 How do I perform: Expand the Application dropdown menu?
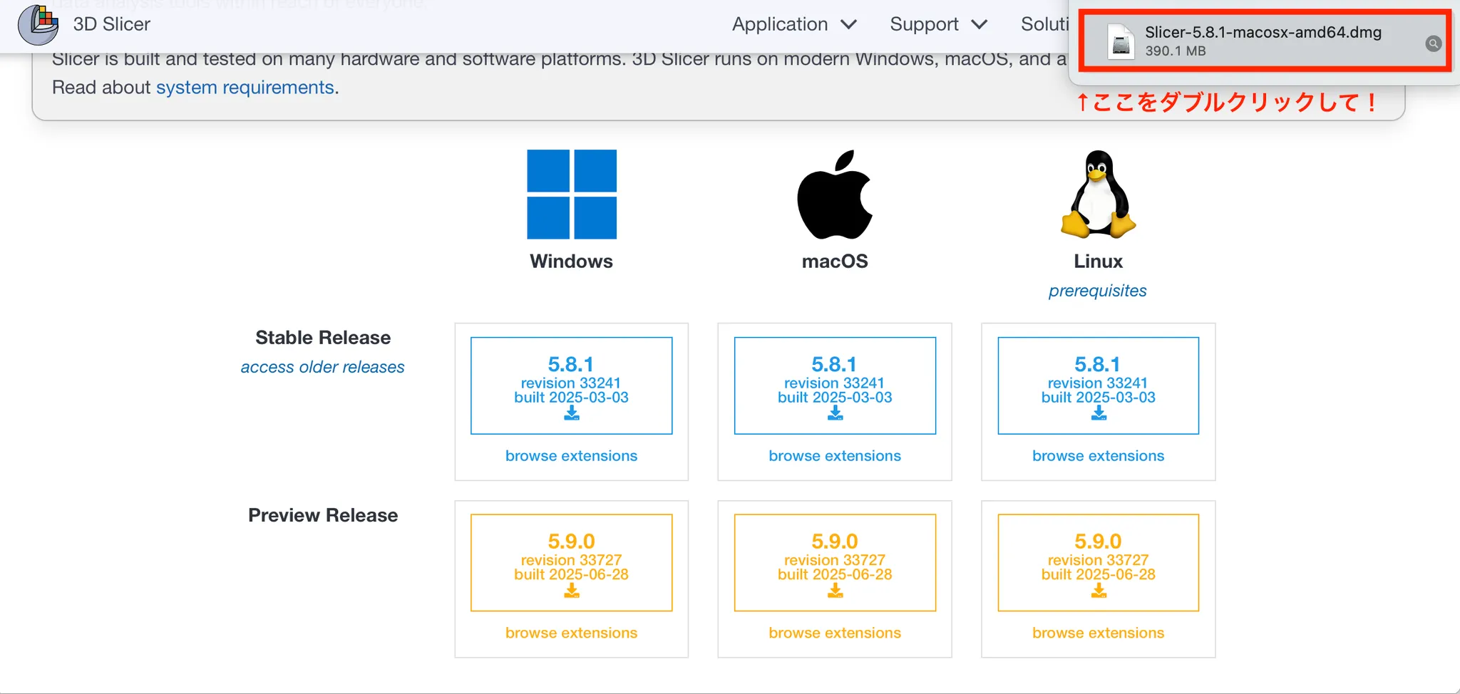pyautogui.click(x=793, y=24)
